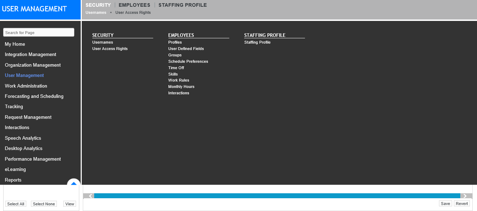Switch to the STAFFING PROFILE top tab

183,5
